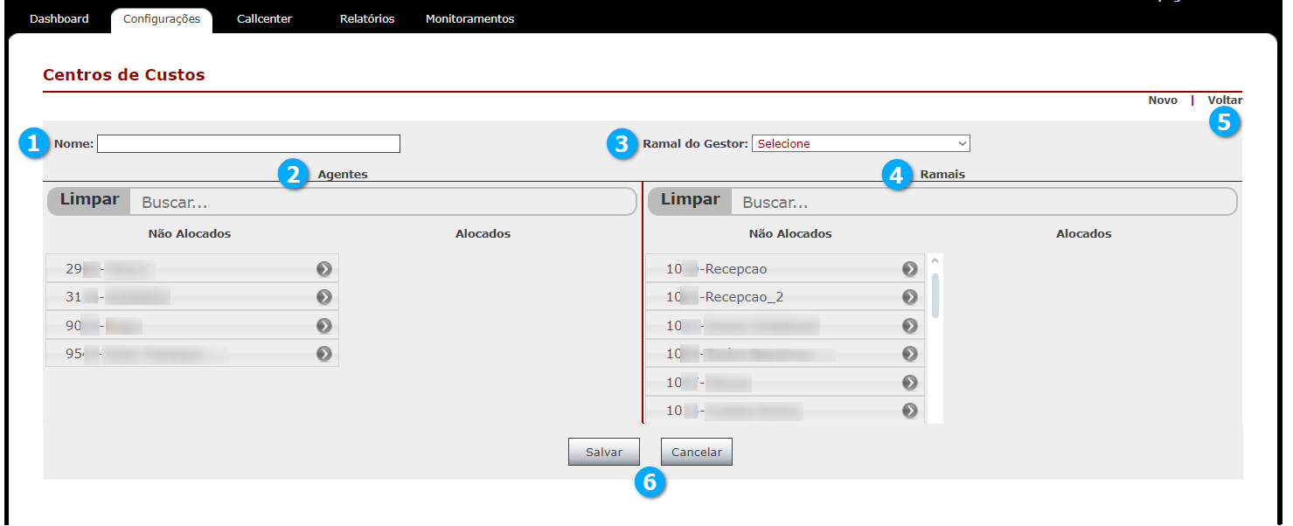1293x526 pixels.
Task: Click arrow icon beside Recepcao_2 extension
Action: coord(910,297)
